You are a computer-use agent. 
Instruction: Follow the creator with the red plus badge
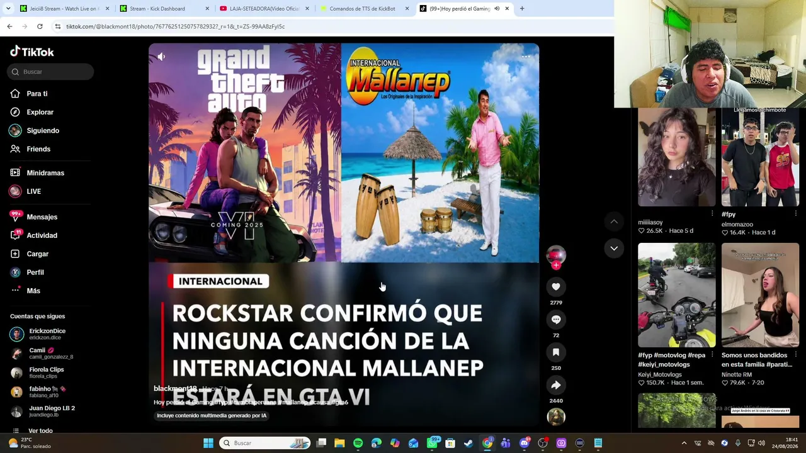tap(556, 266)
